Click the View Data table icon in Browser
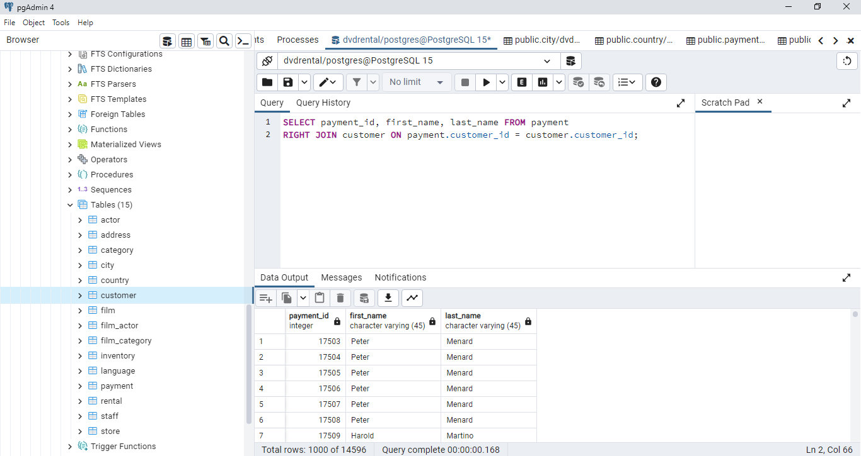The image size is (861, 456). coord(187,42)
